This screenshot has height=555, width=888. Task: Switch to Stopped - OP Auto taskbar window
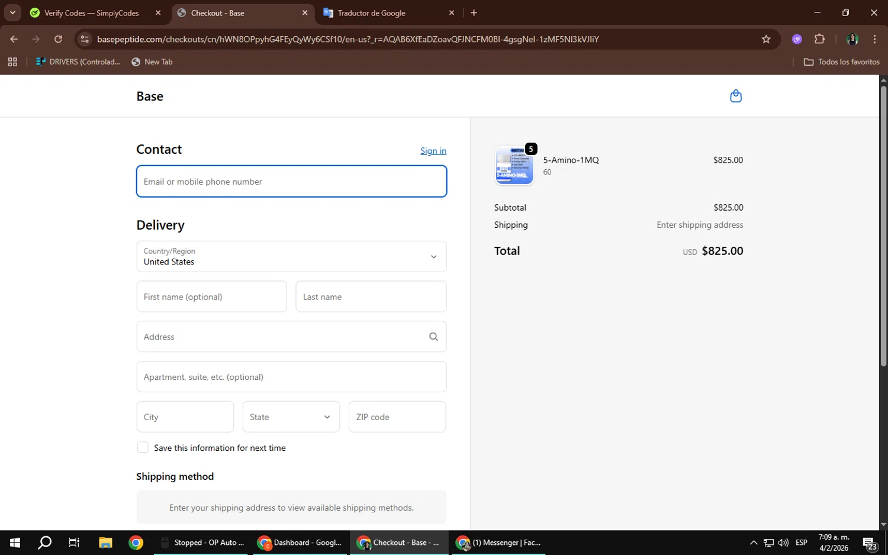tap(201, 543)
